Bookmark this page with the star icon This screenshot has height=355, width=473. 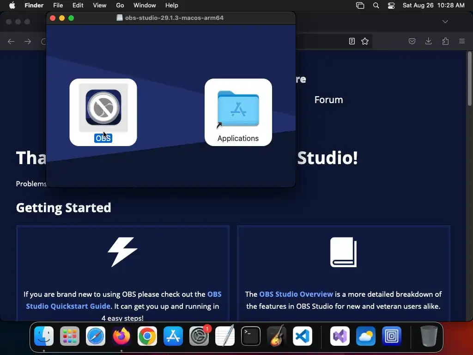pos(365,41)
